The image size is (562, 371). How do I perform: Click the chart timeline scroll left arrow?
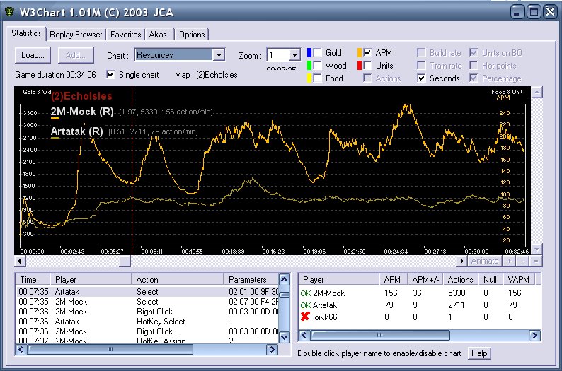pos(20,261)
